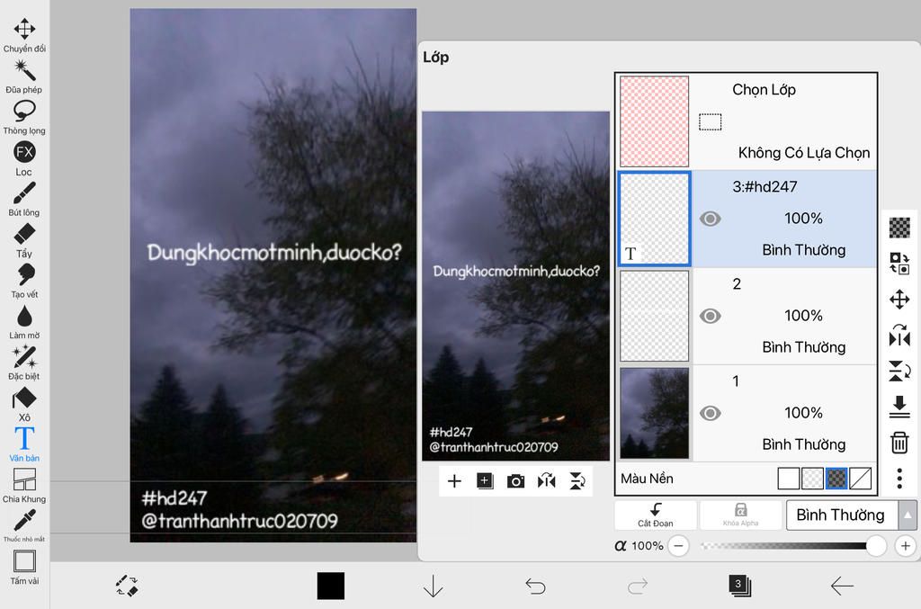Choose dark checkered Màu Nền background
The height and width of the screenshot is (609, 921).
836,479
